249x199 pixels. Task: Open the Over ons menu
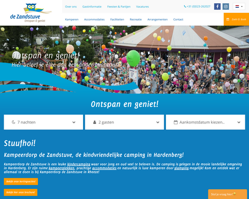(x=71, y=6)
